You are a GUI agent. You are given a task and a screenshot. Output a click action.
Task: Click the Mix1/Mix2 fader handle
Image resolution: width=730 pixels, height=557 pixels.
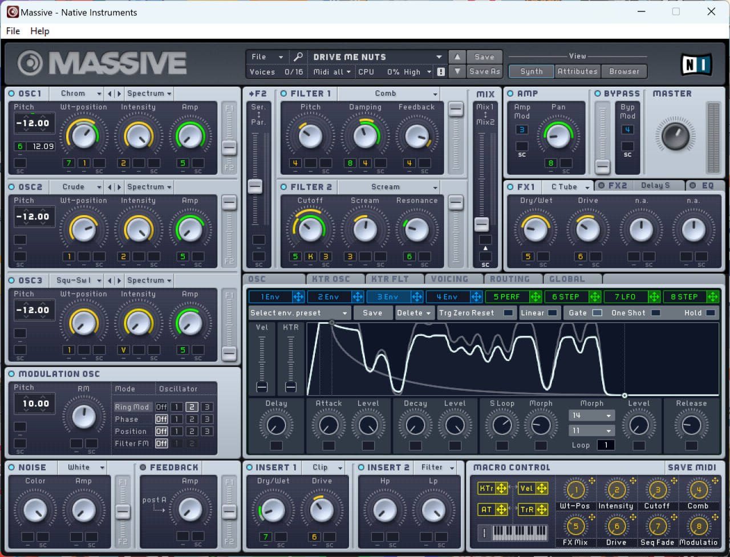pyautogui.click(x=482, y=224)
